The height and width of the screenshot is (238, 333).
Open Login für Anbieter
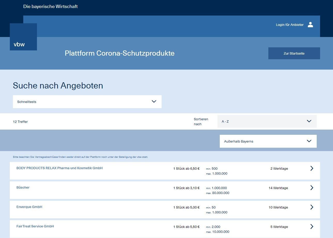click(x=290, y=25)
